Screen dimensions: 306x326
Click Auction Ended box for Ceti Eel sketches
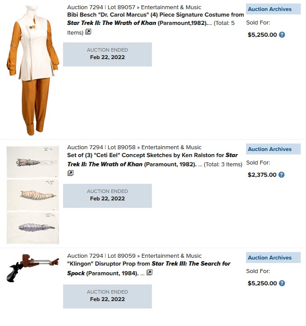[x=107, y=196]
